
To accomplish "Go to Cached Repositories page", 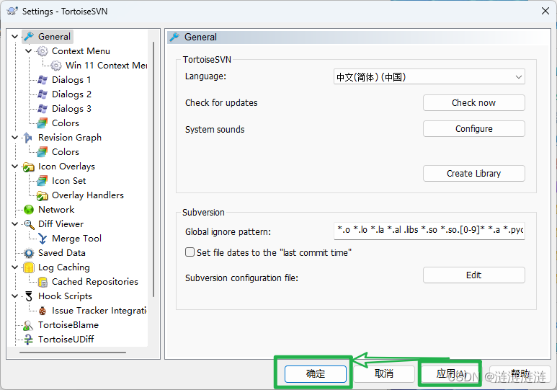I will [x=95, y=282].
